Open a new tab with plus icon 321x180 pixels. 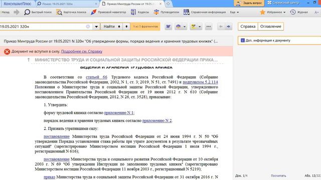tap(168, 3)
